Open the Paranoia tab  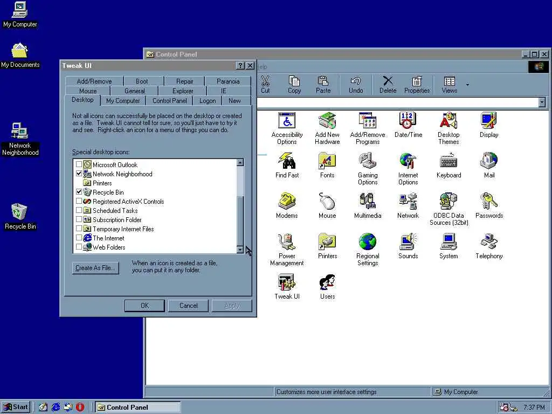point(228,81)
